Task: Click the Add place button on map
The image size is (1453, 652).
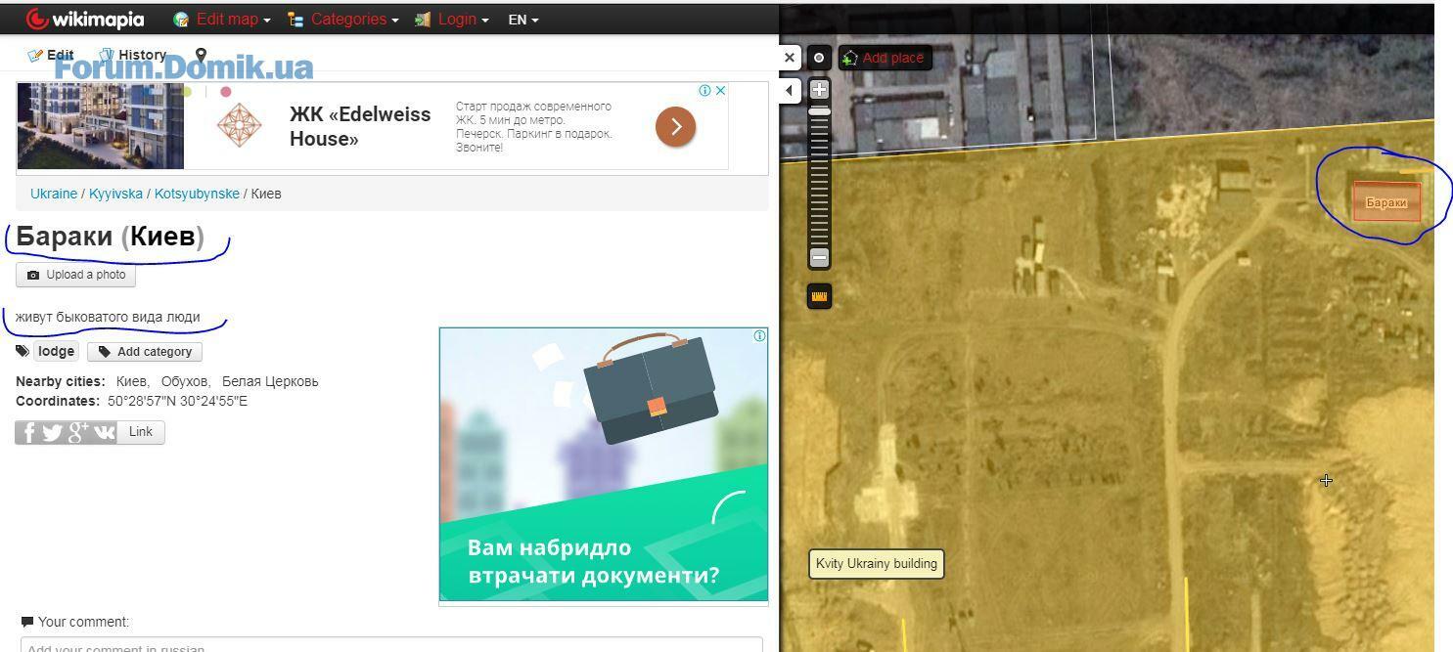Action: [x=885, y=58]
